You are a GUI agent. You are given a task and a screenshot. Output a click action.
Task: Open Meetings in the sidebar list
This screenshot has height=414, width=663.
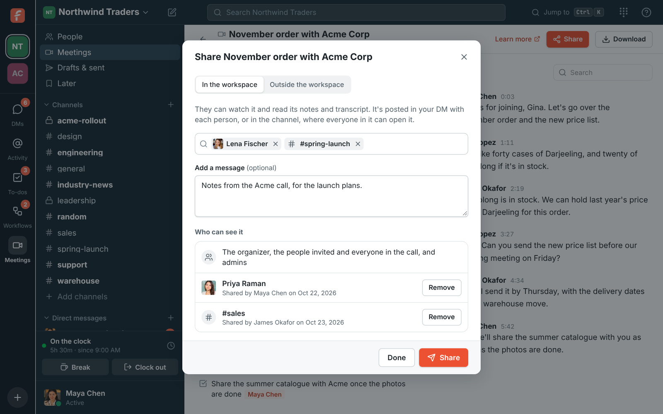pos(110,52)
